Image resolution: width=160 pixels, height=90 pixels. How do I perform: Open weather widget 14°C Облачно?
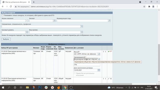coord(115,87)
